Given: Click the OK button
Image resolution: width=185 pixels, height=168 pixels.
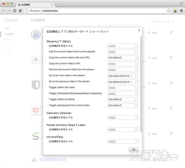Looking at the screenshot, I should tap(134, 150).
